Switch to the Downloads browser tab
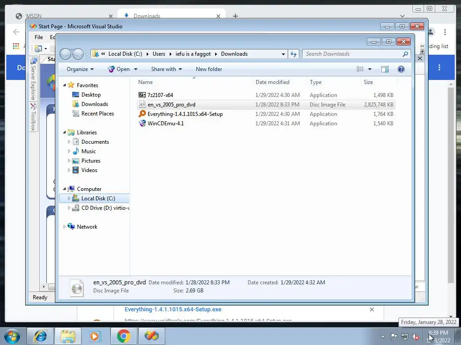Screen dimensions: 461x345 coord(172,16)
